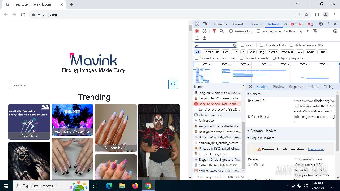This screenshot has height=191, width=340.
Task: Toggle the Invert filter checkbox
Action: (x=242, y=45)
